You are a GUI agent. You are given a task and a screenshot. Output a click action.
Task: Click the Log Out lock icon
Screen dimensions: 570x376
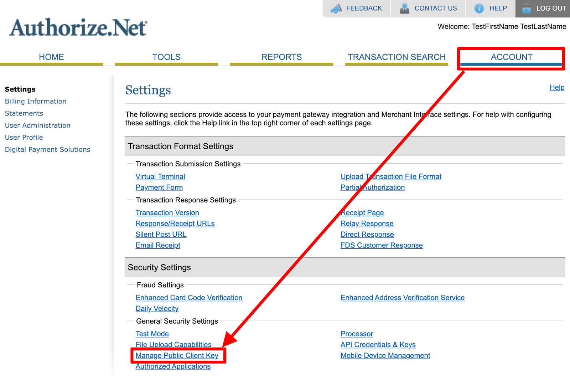pyautogui.click(x=527, y=8)
